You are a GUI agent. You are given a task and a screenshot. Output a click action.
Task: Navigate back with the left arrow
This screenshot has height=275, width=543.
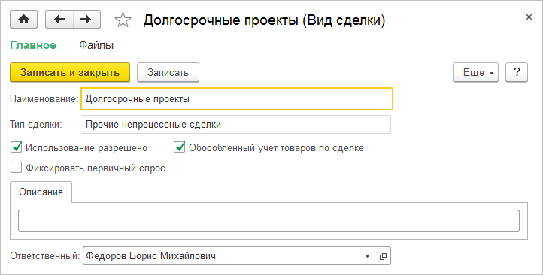pyautogui.click(x=59, y=20)
